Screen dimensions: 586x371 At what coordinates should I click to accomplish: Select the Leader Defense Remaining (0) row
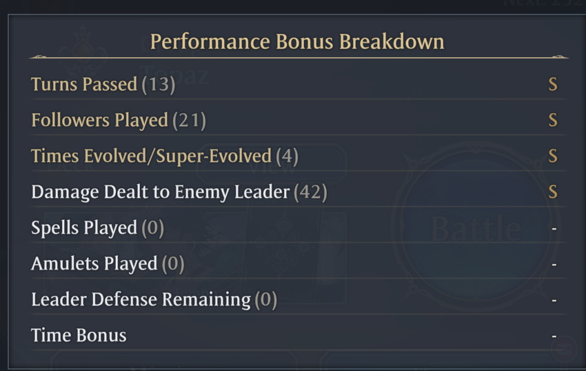click(x=299, y=299)
